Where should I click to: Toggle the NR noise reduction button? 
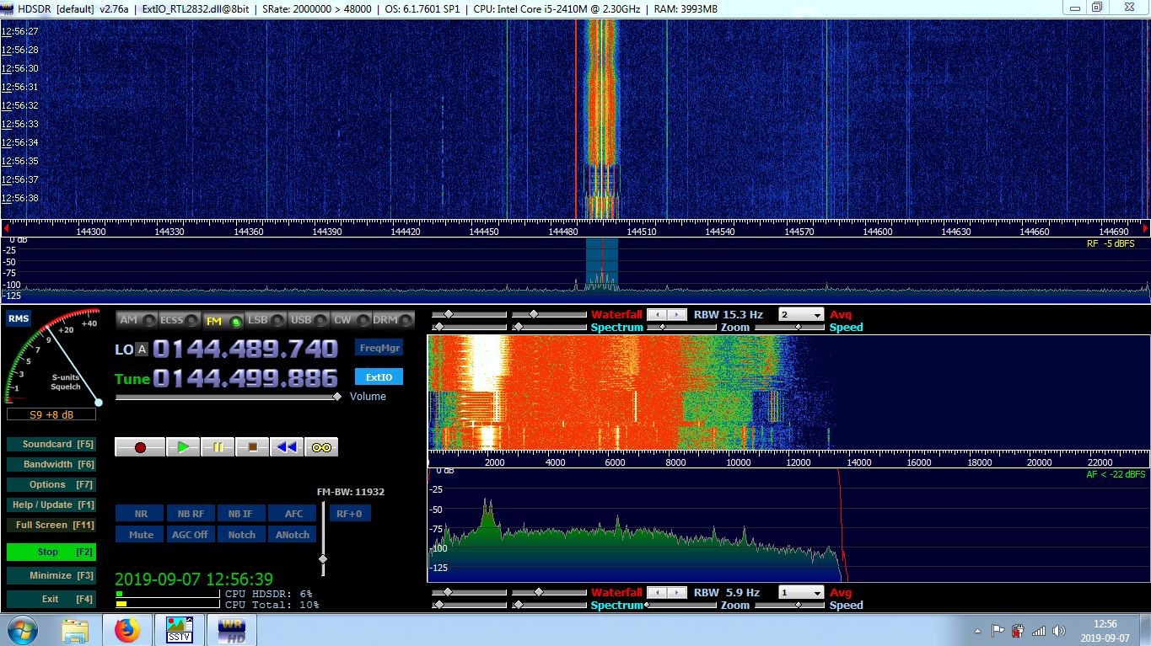(x=141, y=514)
